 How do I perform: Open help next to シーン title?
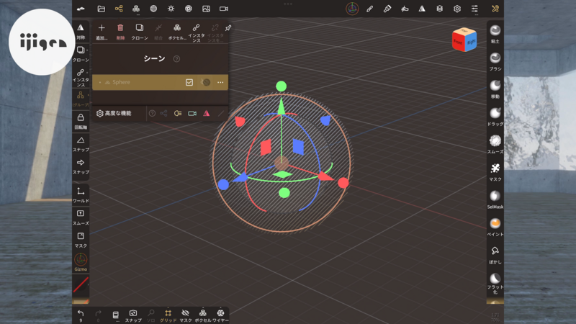pyautogui.click(x=176, y=59)
